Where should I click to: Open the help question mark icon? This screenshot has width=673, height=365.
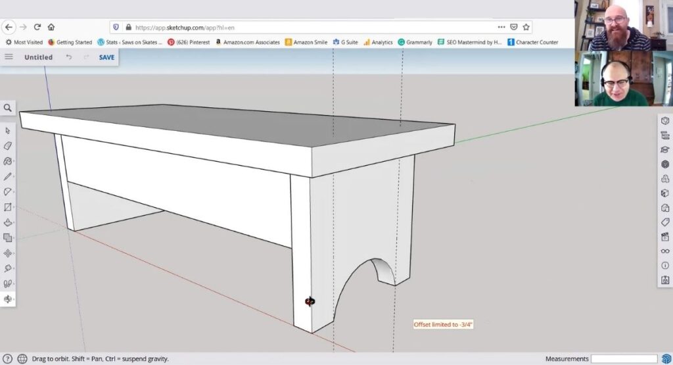[8, 358]
